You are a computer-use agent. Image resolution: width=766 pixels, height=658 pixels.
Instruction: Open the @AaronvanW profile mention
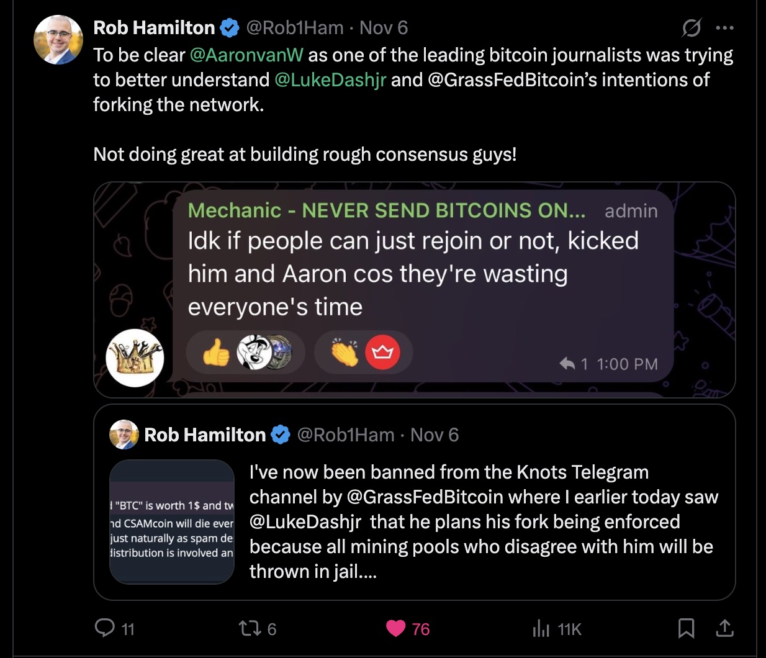tap(247, 55)
